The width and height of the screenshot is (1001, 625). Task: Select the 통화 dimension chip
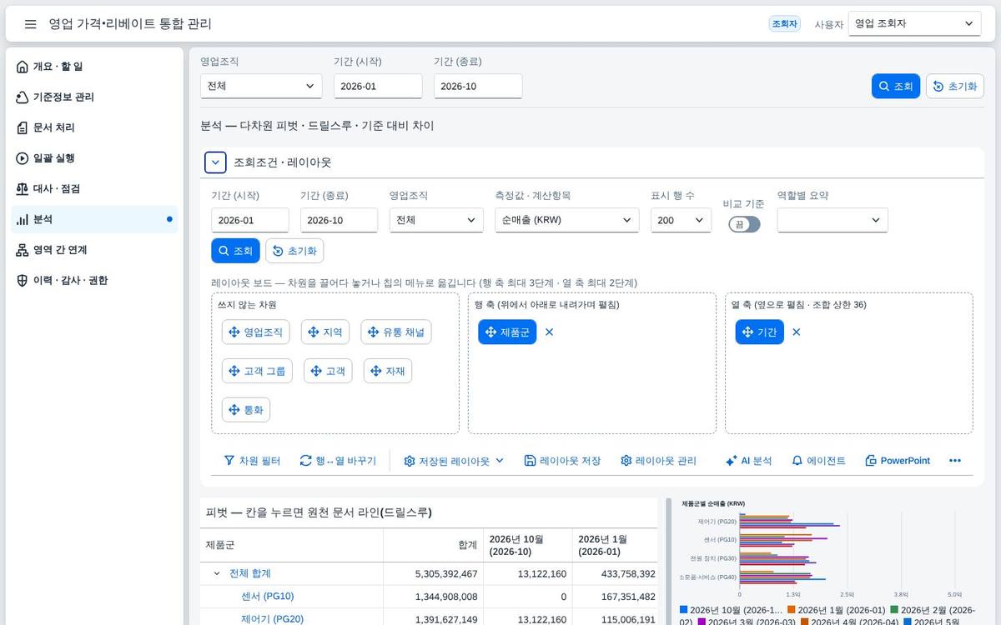[x=246, y=410]
